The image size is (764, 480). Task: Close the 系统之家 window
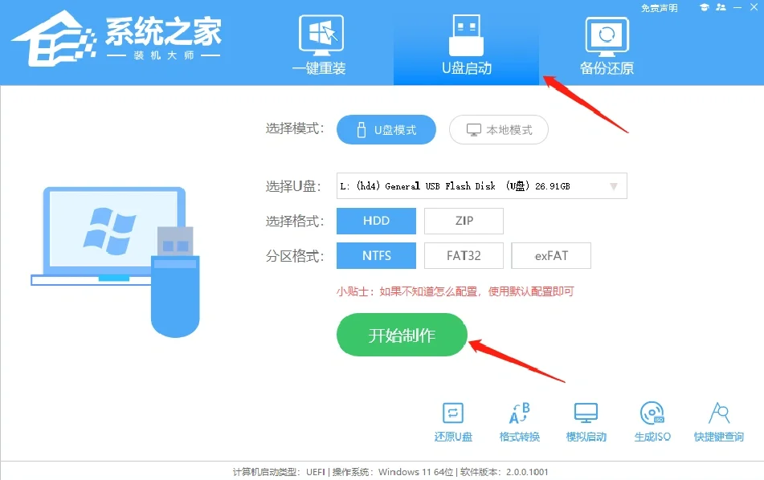tap(754, 7)
